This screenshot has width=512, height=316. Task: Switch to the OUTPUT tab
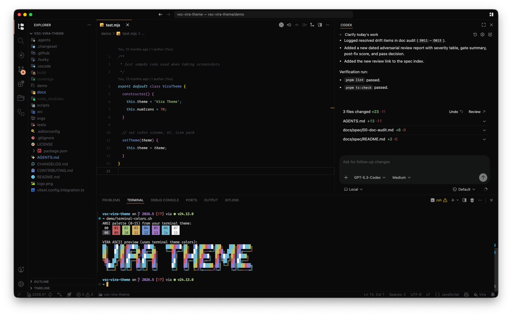tap(211, 200)
